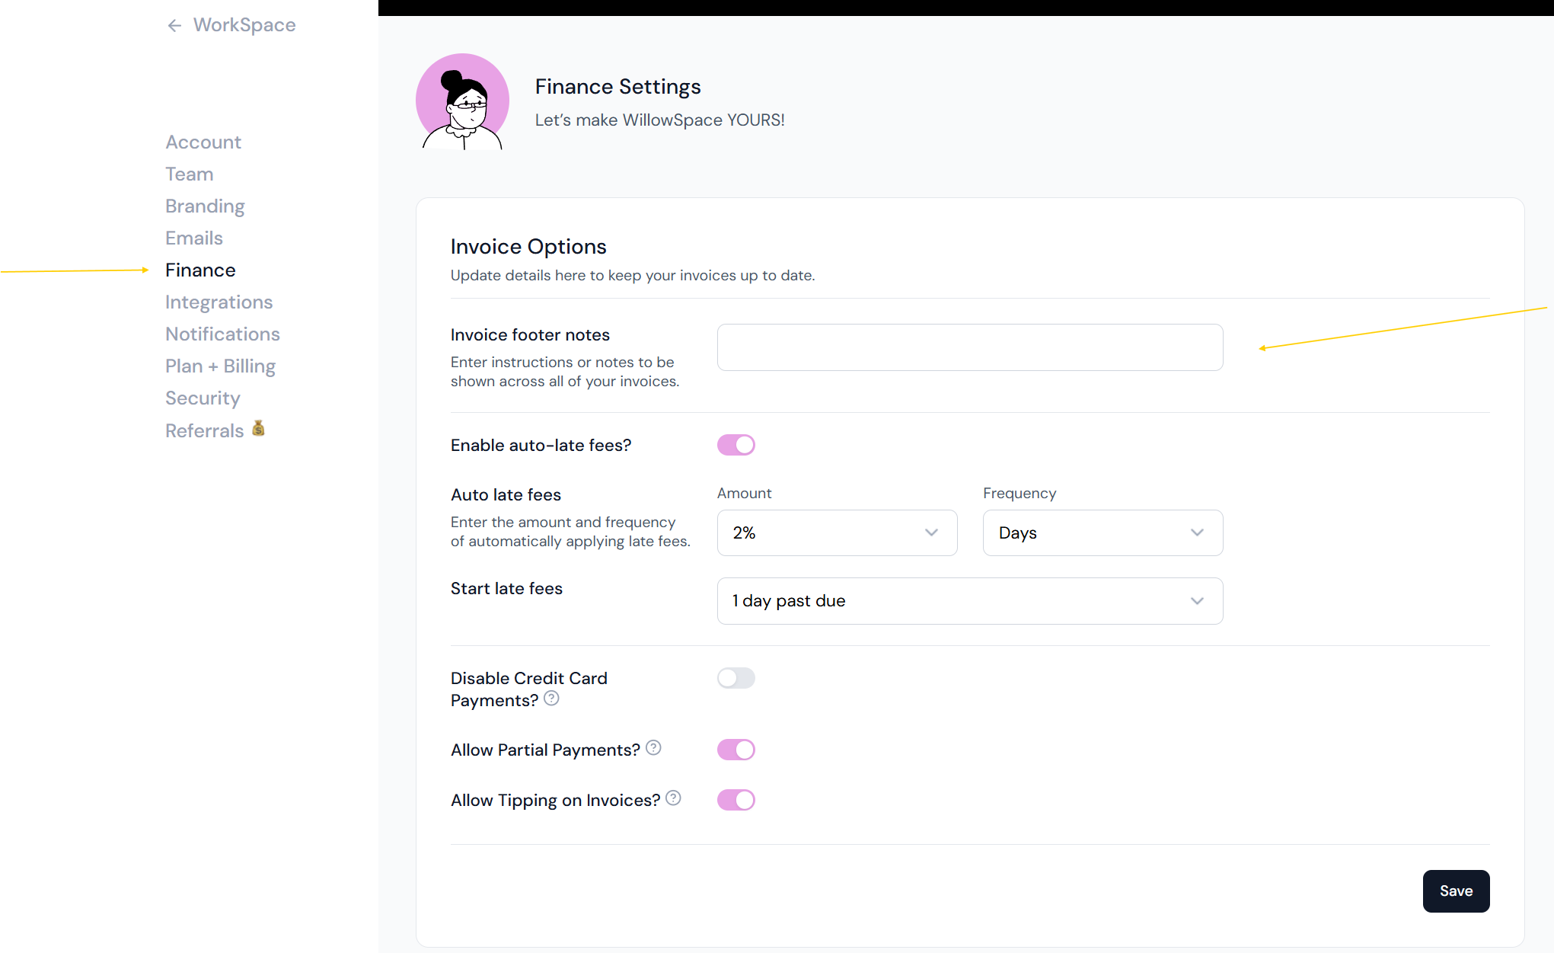Screen dimensions: 1554x953
Task: Go to Notifications settings
Action: [222, 334]
